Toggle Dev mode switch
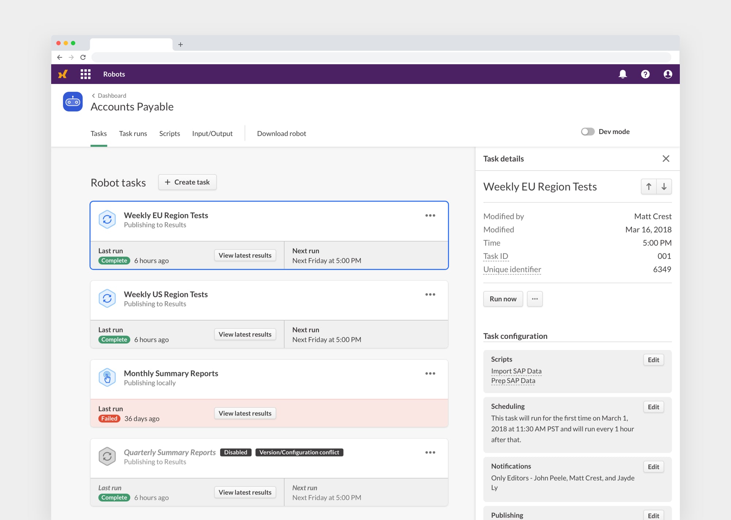Screen dimensions: 731x520 588,131
